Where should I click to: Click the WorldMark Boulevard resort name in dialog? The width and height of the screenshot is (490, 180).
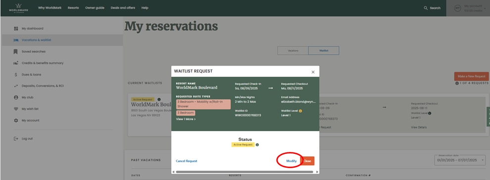coord(196,88)
